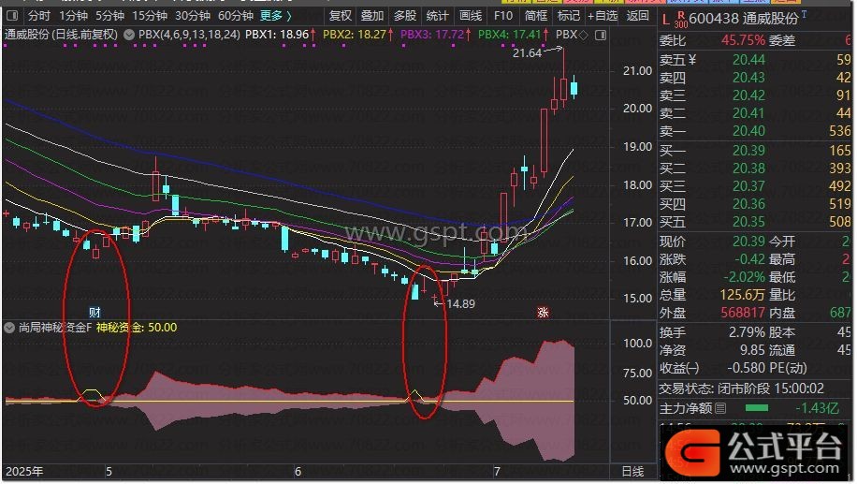
Task: Expand the 更多 time period list
Action: pyautogui.click(x=275, y=16)
